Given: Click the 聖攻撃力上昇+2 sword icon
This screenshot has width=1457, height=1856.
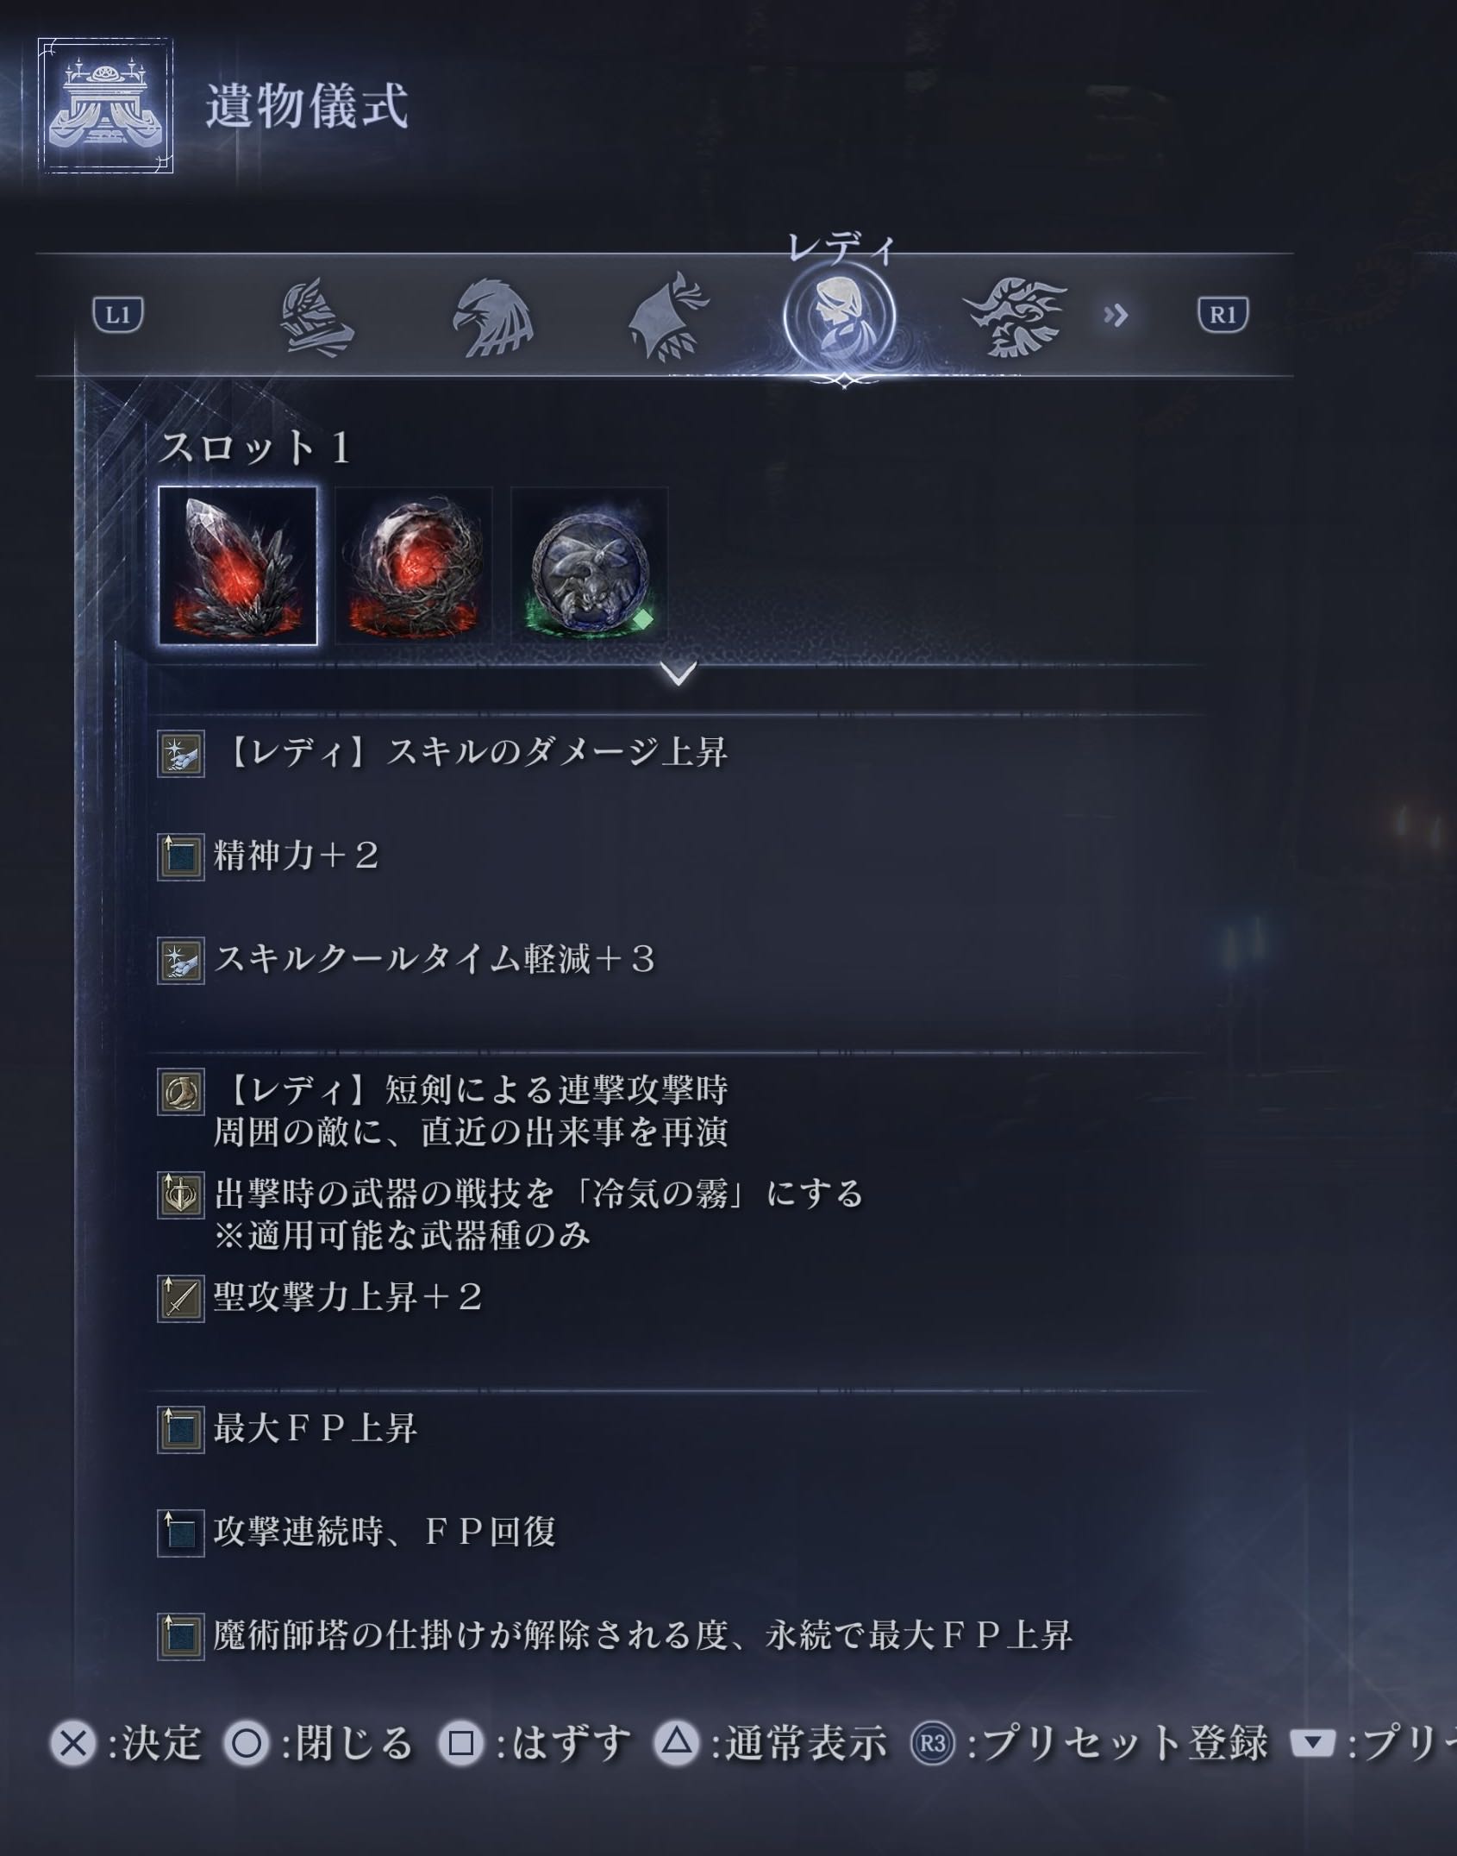Looking at the screenshot, I should (x=181, y=1299).
